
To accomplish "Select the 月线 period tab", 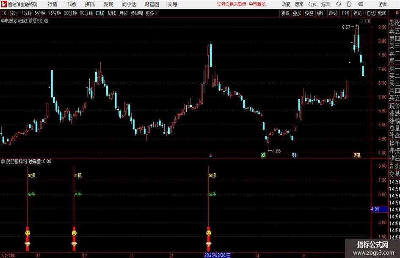I will coord(124,13).
